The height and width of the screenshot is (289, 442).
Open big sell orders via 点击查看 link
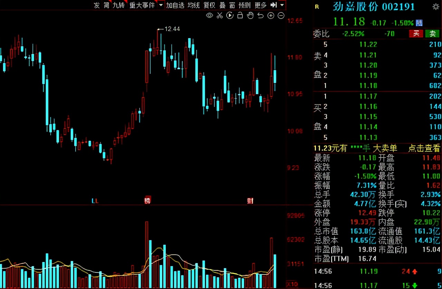[x=423, y=148]
